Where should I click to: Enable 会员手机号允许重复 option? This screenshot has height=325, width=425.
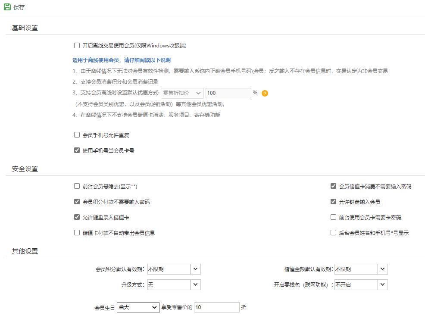pyautogui.click(x=77, y=136)
